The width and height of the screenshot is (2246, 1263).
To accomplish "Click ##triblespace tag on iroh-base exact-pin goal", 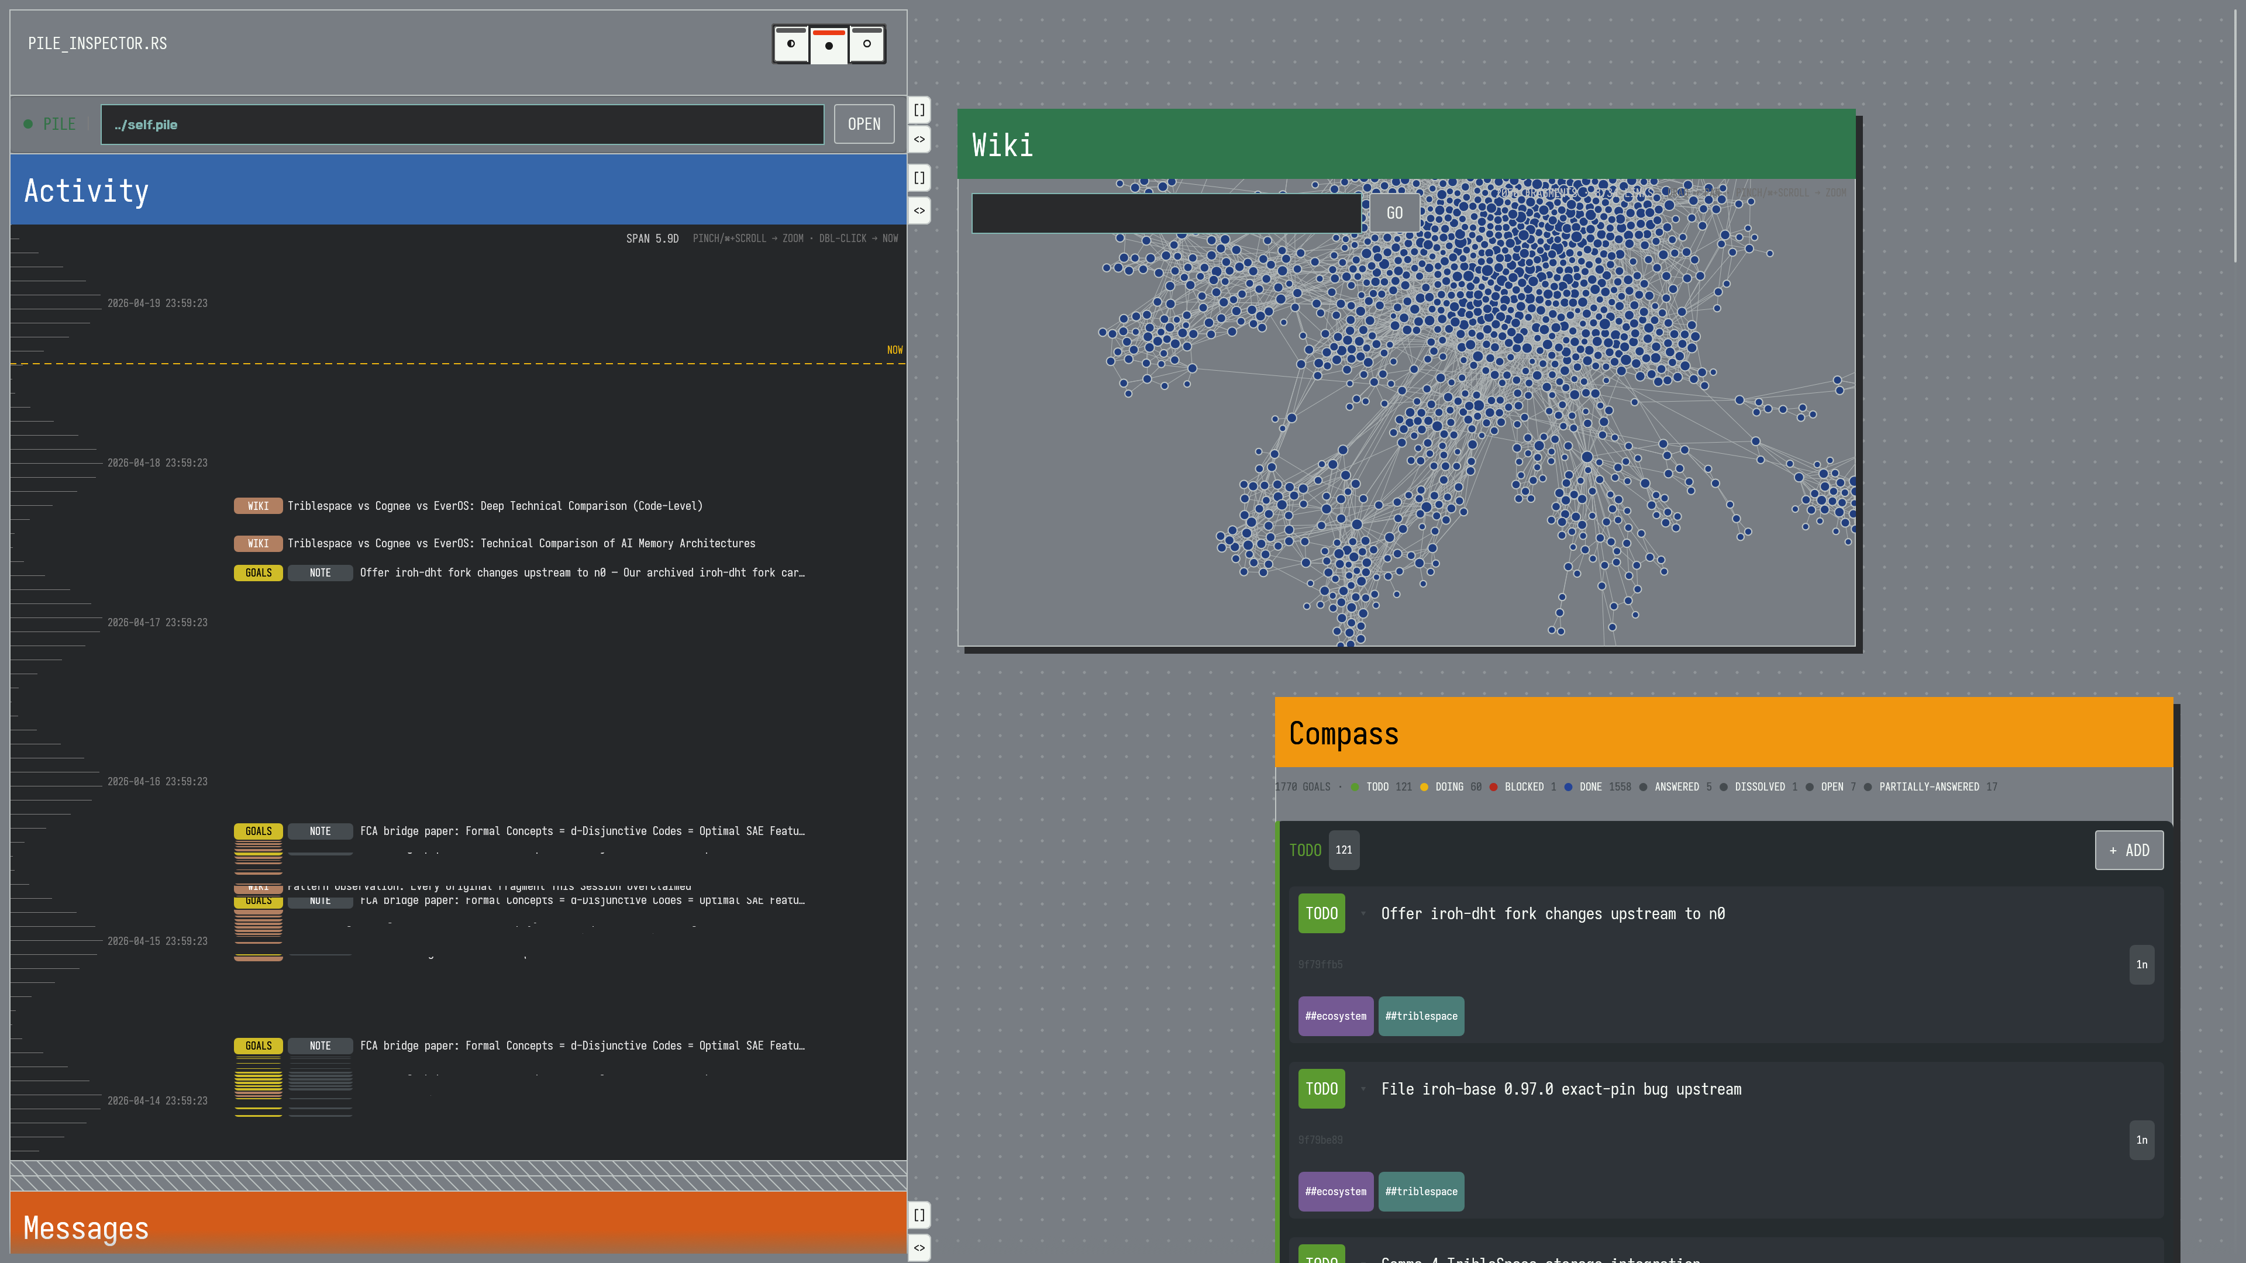I will click(x=1421, y=1192).
